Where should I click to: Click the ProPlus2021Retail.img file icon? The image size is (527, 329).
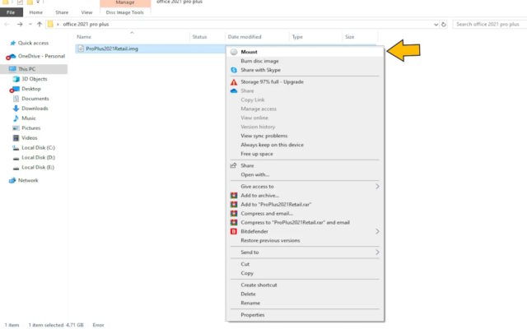click(x=81, y=49)
